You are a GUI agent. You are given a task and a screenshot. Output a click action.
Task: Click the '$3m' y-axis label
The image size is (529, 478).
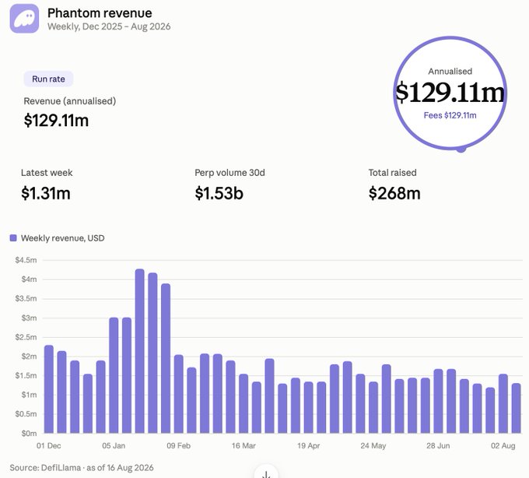point(29,318)
